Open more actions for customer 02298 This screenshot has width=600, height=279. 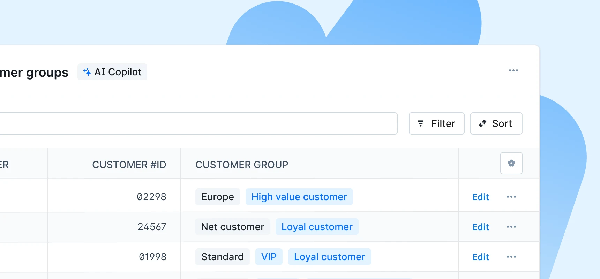tap(511, 197)
